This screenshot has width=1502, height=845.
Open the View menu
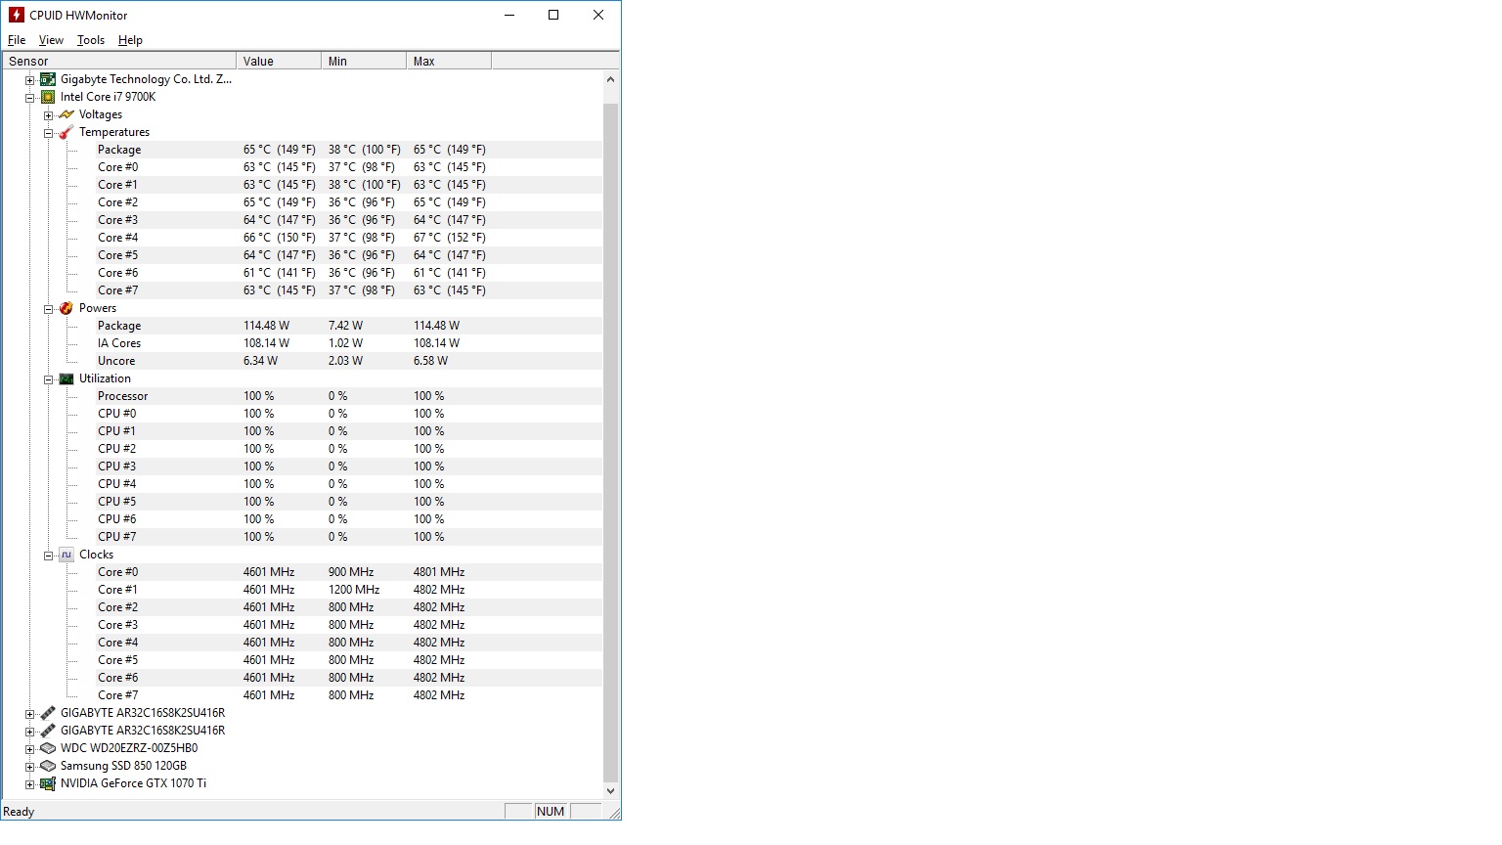(x=51, y=40)
